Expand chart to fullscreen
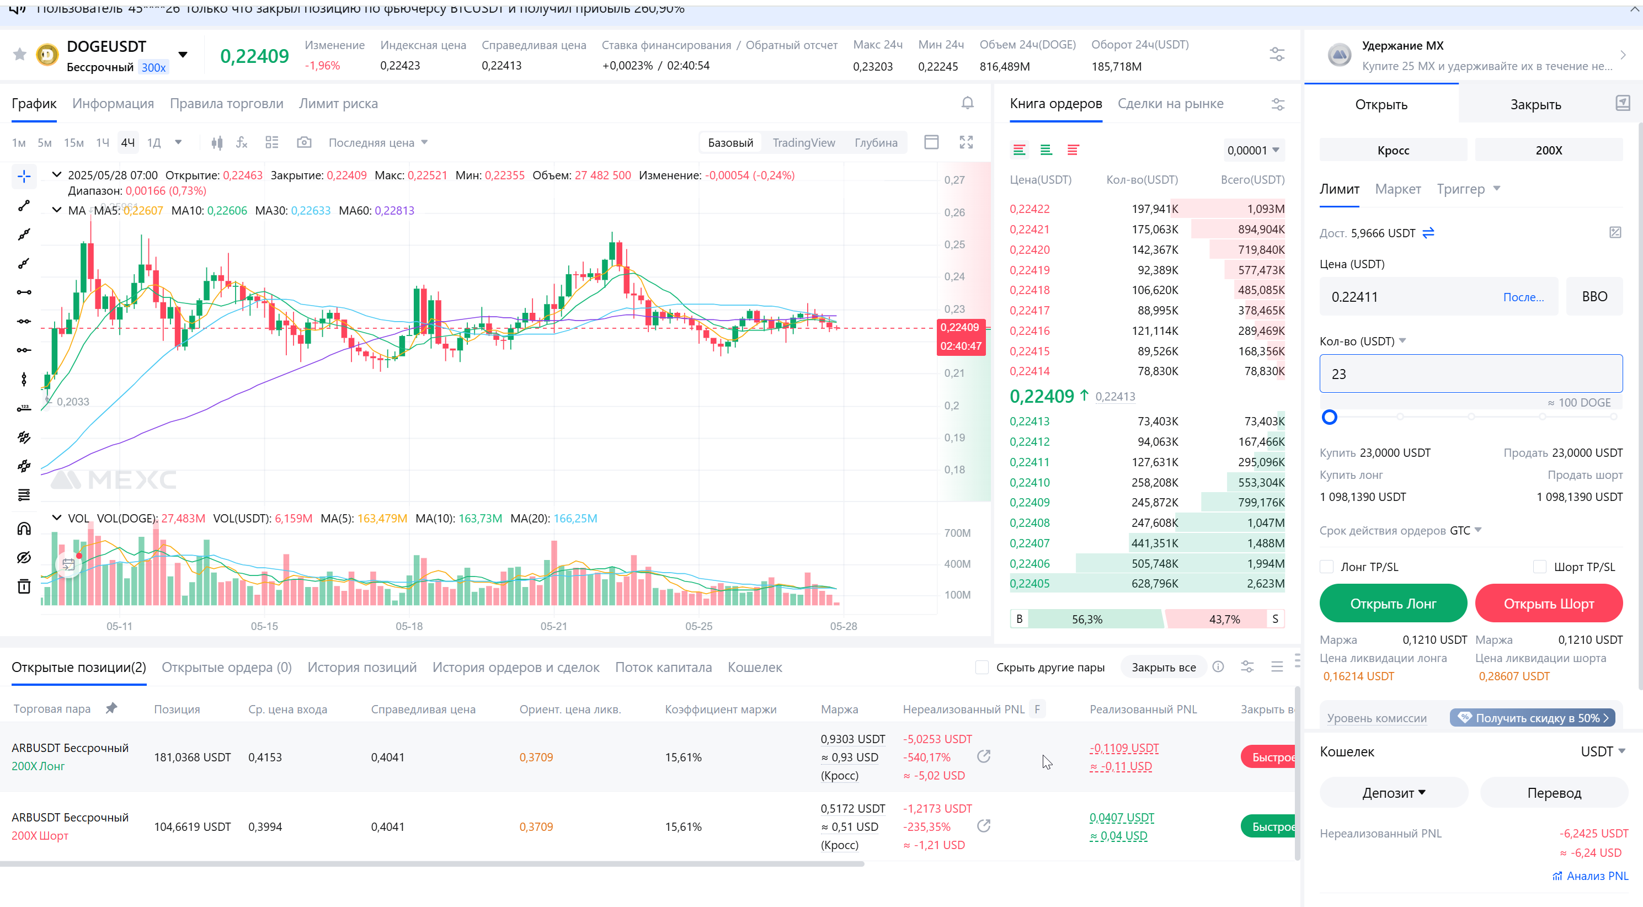The width and height of the screenshot is (1643, 907). [966, 142]
